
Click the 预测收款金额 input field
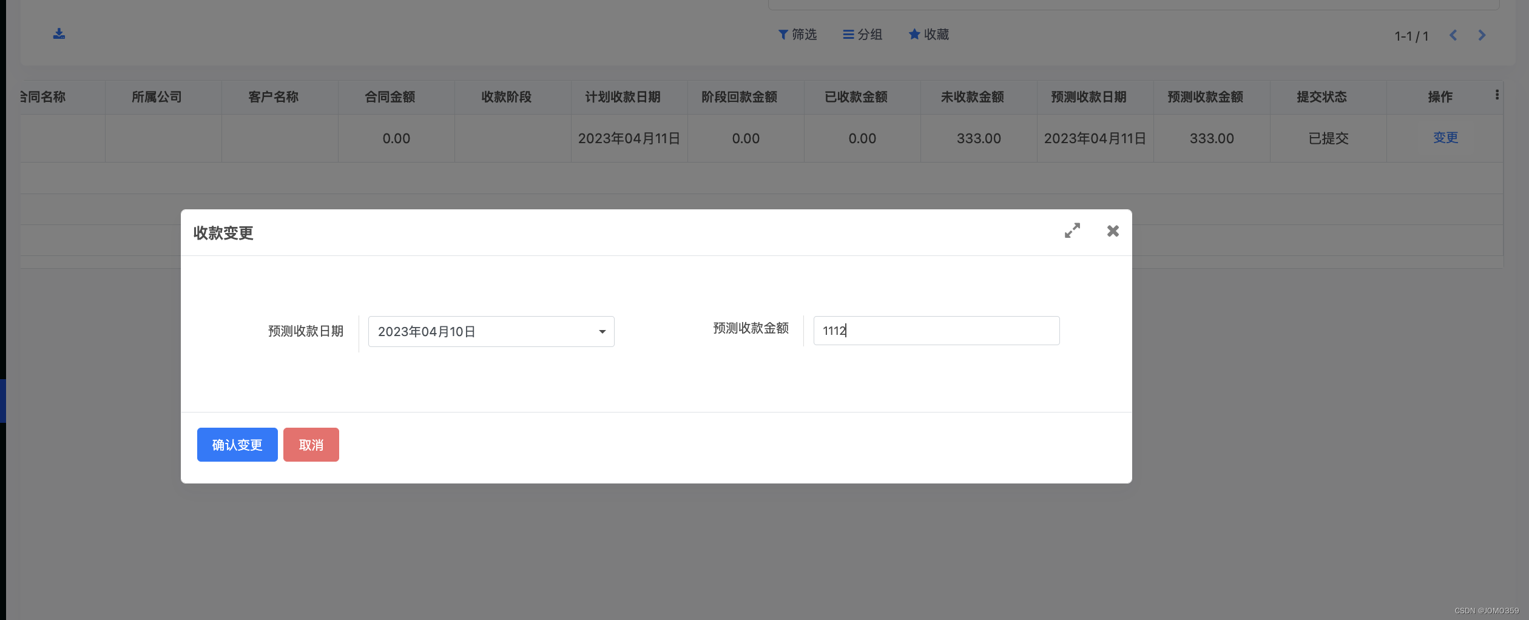[x=936, y=331]
